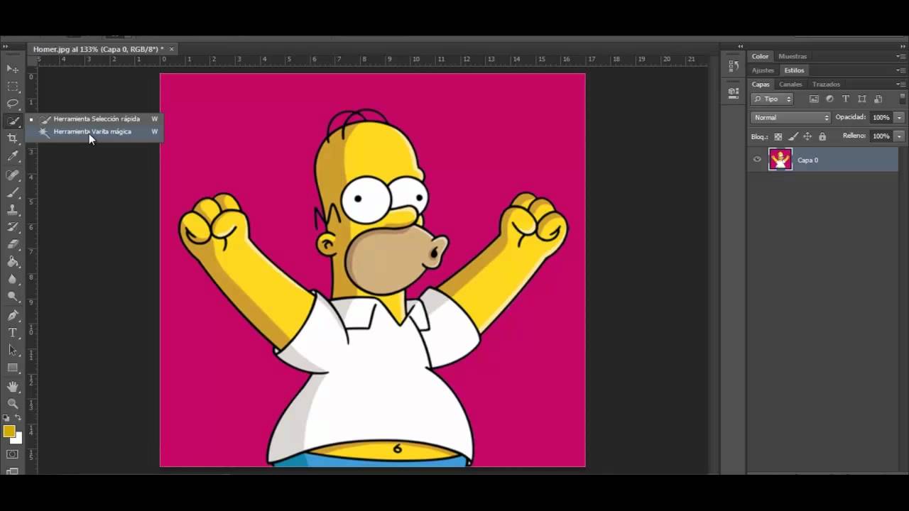Switch to the Muestras tab
The width and height of the screenshot is (909, 511).
[x=793, y=56]
